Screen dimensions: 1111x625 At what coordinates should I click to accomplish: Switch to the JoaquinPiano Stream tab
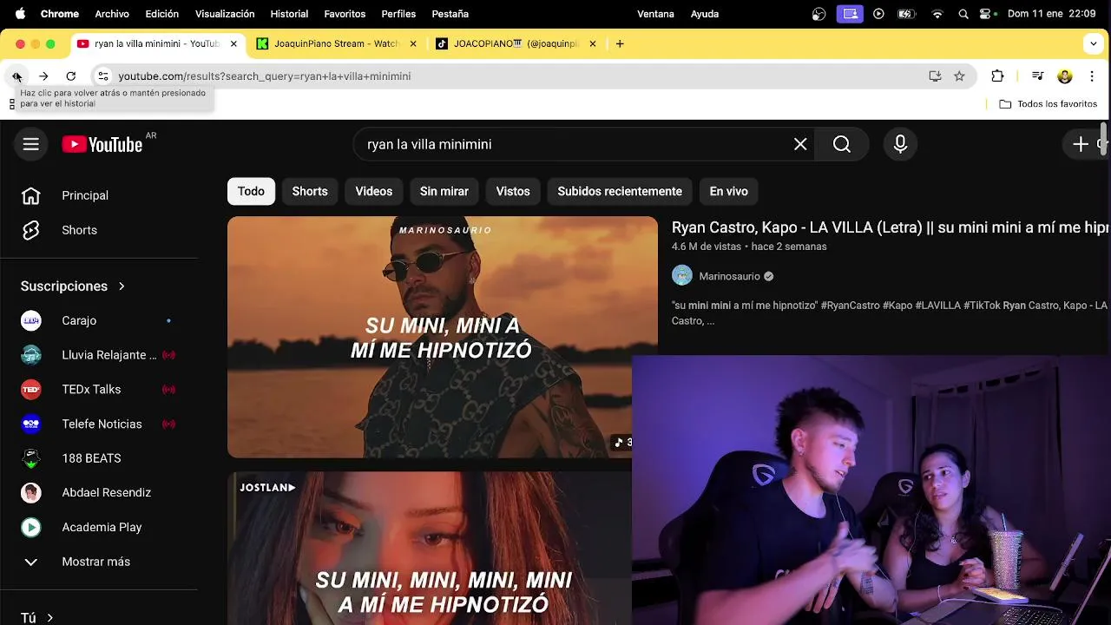(337, 43)
